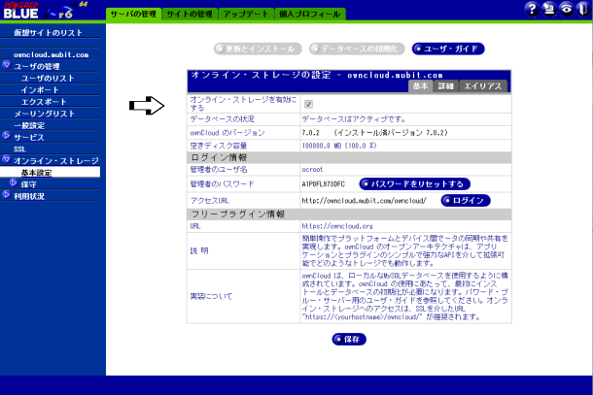Viewport: 593px width, 395px height.
Task: Click the 管理者のパスワード label
Action: (x=222, y=183)
